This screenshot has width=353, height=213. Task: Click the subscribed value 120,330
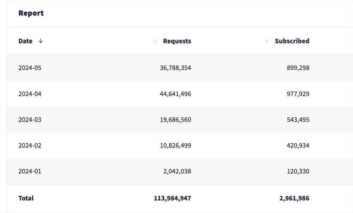pyautogui.click(x=298, y=171)
